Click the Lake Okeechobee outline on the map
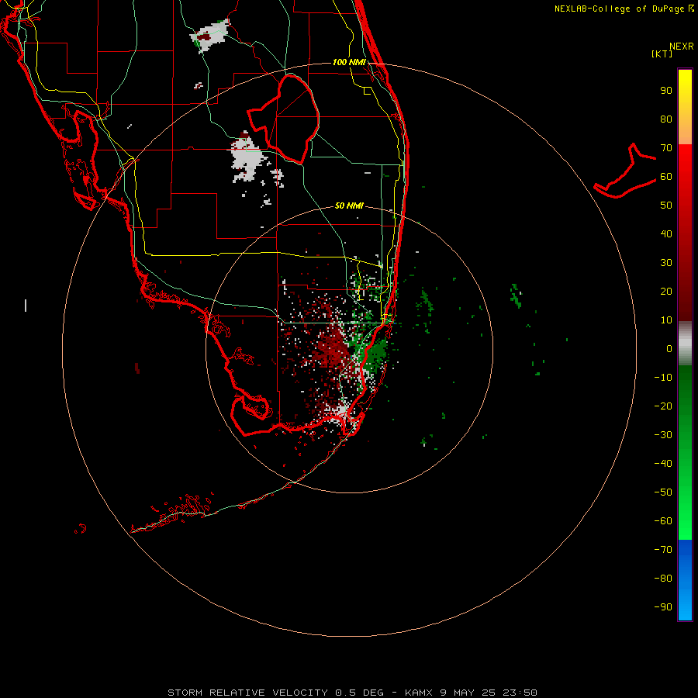The image size is (698, 698). coord(283,119)
